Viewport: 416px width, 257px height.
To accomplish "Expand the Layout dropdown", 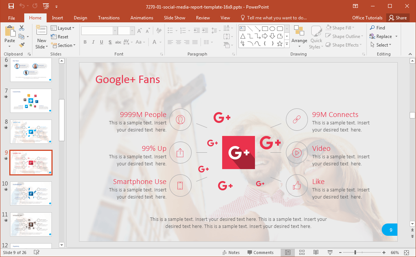I will [x=63, y=28].
